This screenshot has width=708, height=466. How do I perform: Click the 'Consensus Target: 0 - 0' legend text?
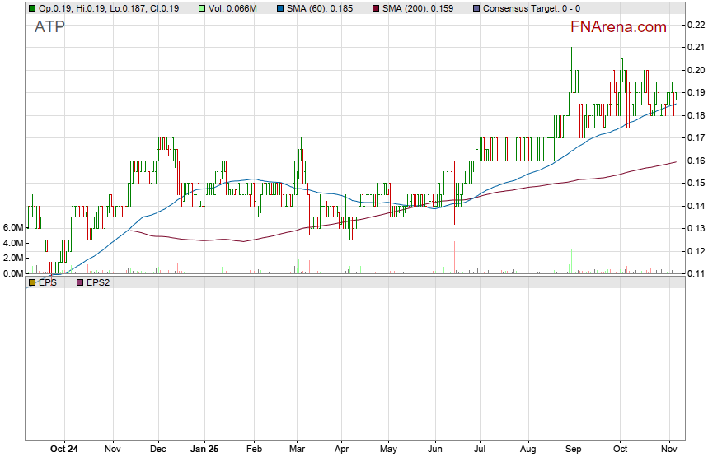coord(531,8)
